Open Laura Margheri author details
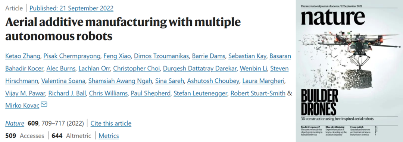 click(x=263, y=81)
